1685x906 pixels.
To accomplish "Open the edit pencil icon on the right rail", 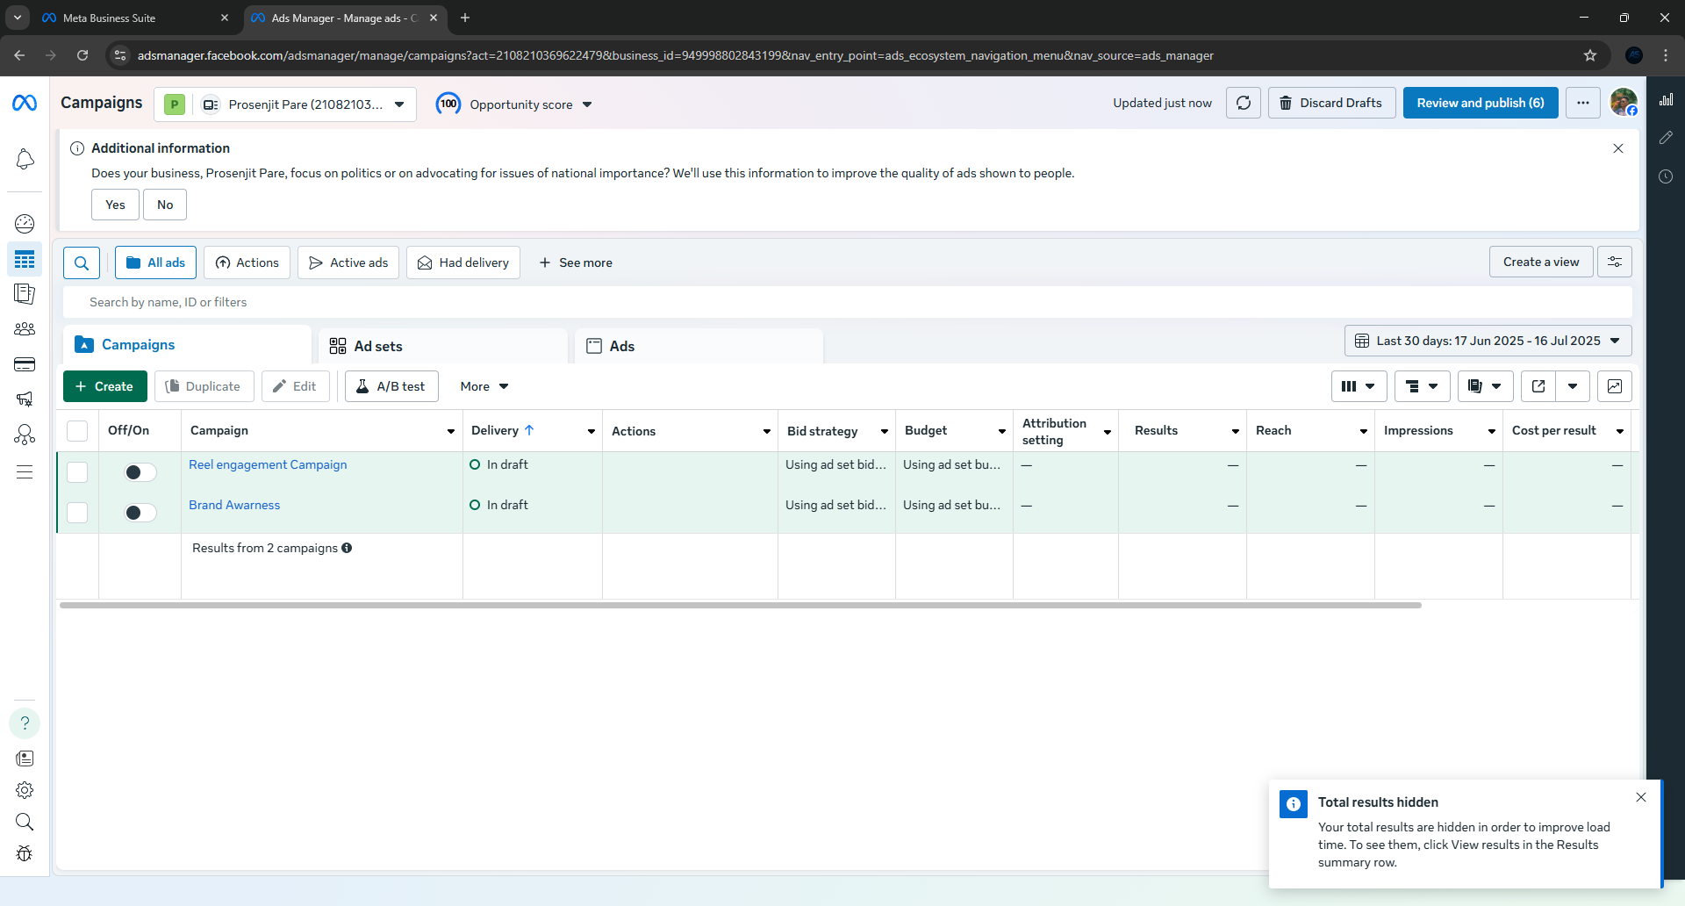I will click(1666, 138).
